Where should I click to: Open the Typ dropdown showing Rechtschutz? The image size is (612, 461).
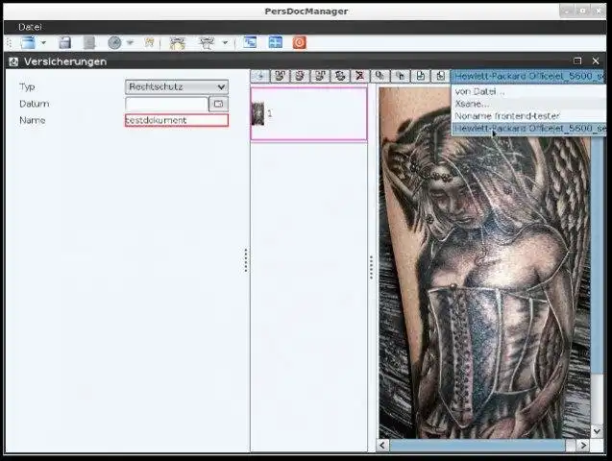pyautogui.click(x=177, y=86)
